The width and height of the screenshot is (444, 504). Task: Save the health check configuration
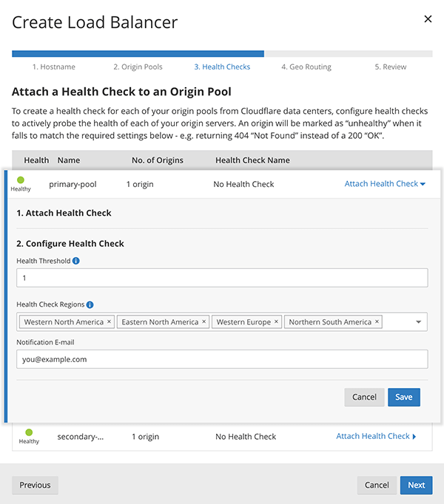[404, 397]
